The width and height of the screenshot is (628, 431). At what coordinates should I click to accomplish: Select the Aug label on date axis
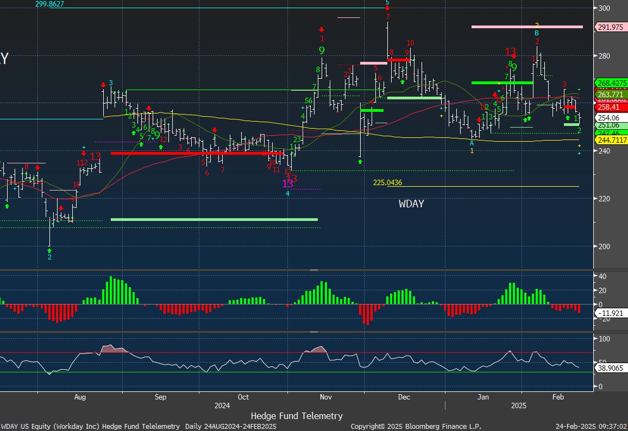pos(80,397)
